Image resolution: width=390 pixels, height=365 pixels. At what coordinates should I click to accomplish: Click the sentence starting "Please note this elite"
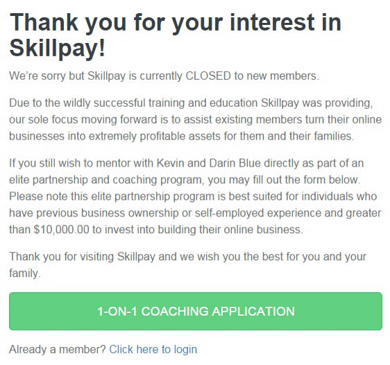click(195, 213)
